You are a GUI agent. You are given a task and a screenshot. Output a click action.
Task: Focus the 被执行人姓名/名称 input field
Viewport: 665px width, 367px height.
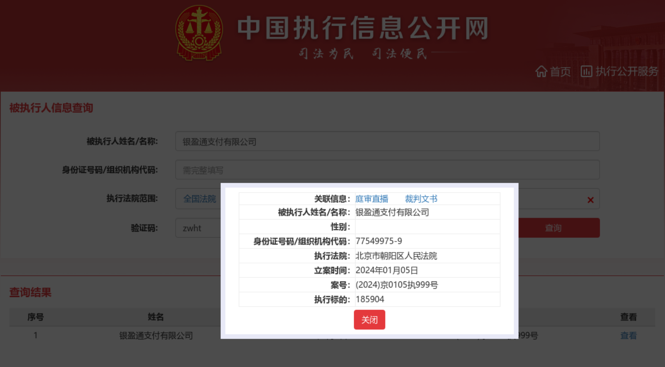[x=387, y=141]
